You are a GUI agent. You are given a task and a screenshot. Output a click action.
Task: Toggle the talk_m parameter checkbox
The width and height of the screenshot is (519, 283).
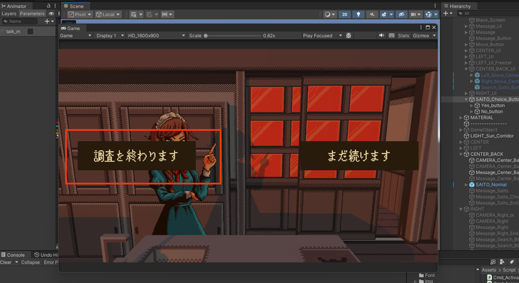click(x=31, y=32)
